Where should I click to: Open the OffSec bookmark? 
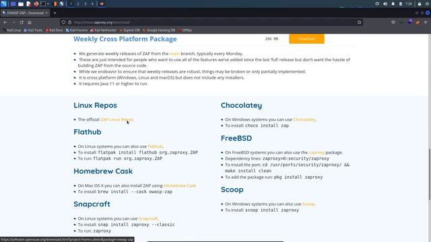click(x=185, y=30)
